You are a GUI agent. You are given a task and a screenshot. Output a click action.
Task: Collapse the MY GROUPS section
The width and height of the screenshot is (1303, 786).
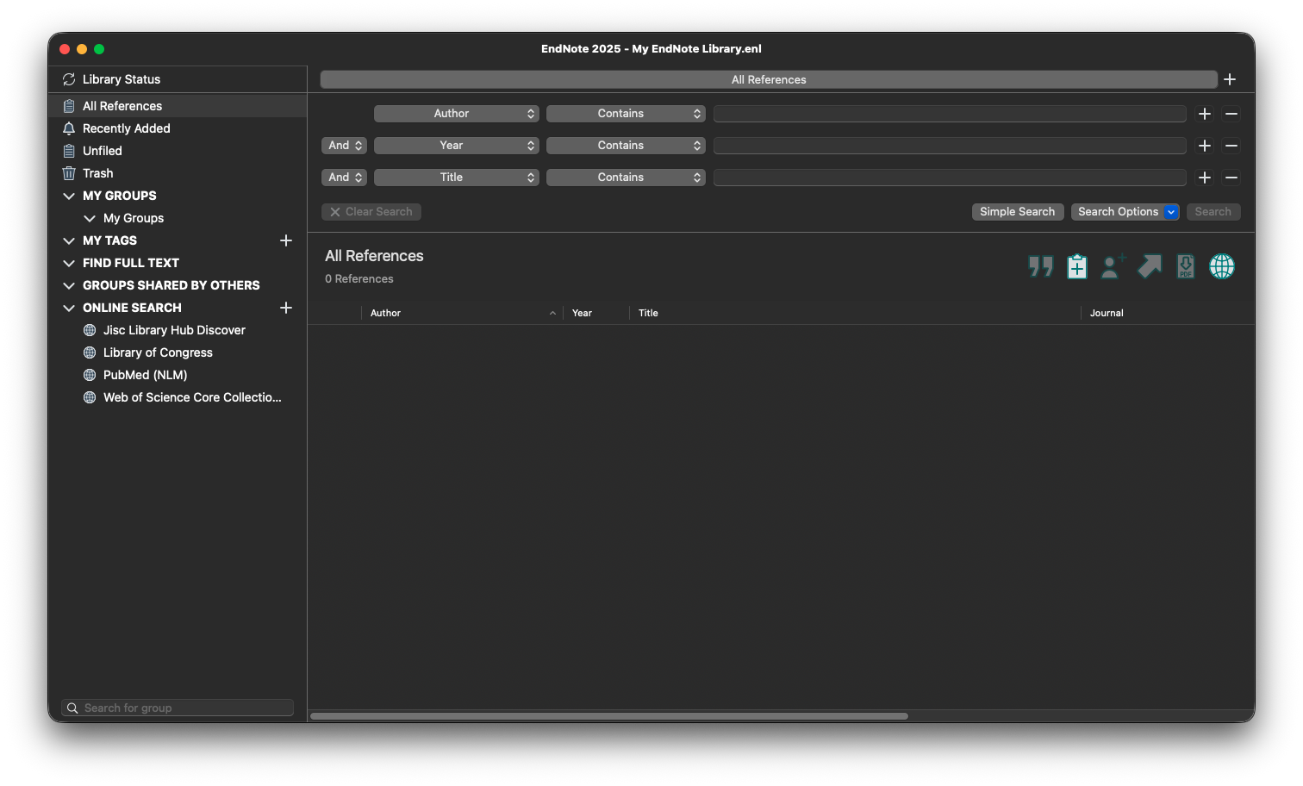(69, 196)
